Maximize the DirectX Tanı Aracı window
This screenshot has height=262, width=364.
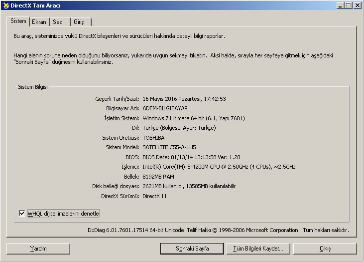click(x=349, y=5)
